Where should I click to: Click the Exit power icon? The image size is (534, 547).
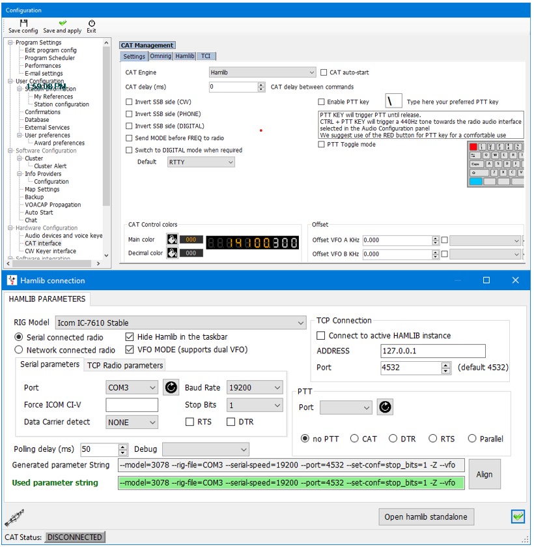tap(92, 23)
